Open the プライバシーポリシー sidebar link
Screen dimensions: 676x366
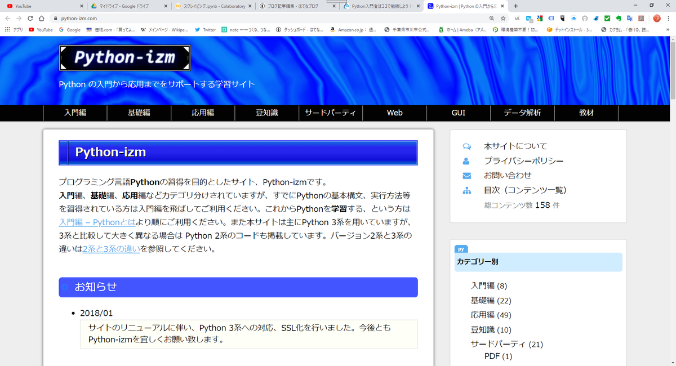[x=524, y=160]
